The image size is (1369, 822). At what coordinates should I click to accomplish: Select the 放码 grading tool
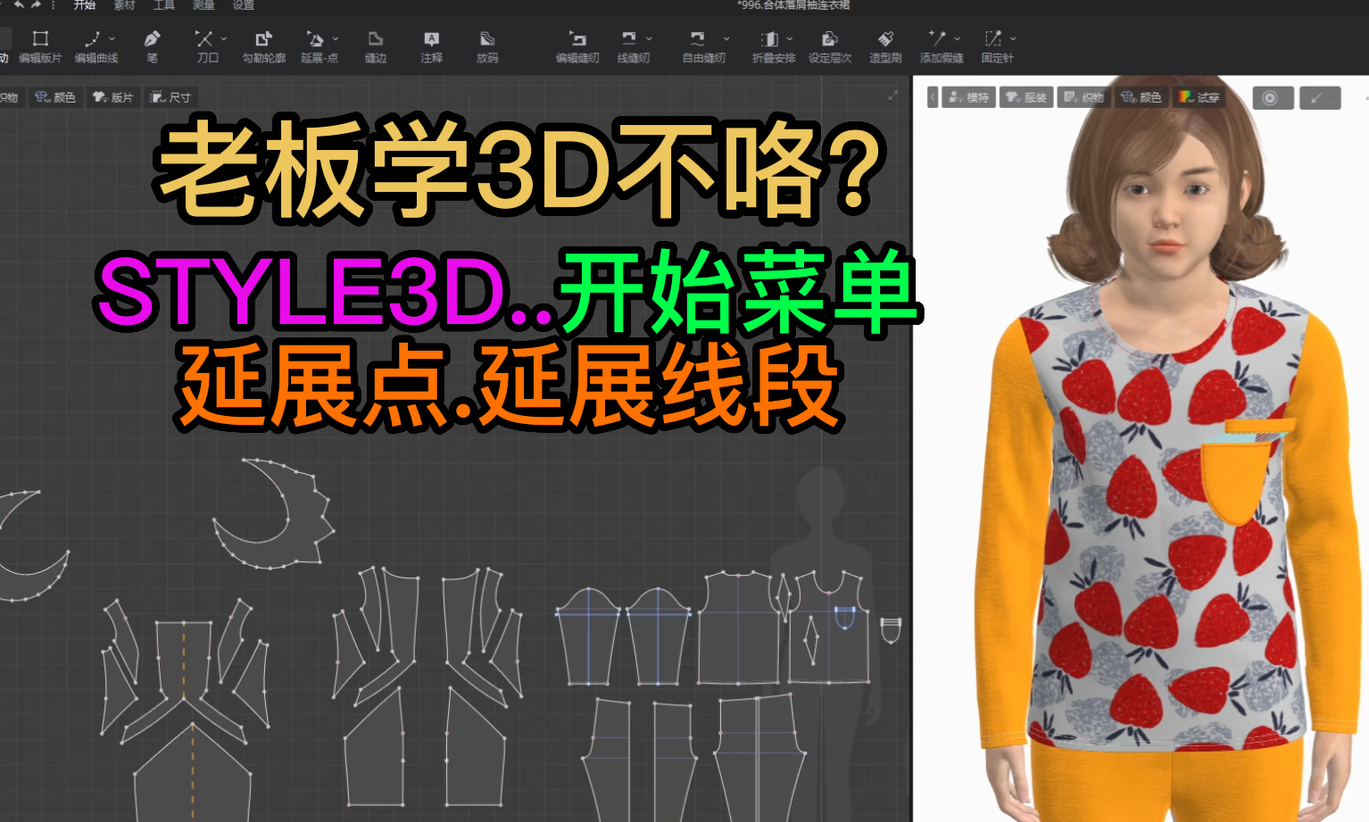pyautogui.click(x=487, y=46)
